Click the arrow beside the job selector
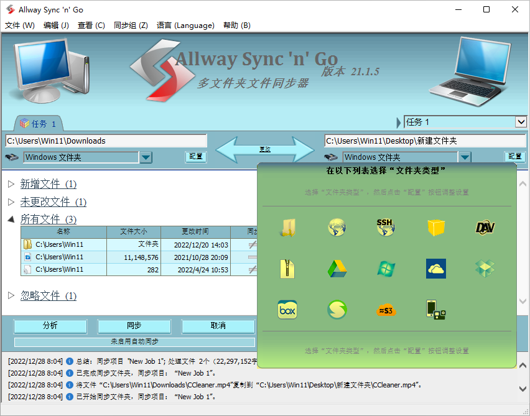The width and height of the screenshot is (530, 416). click(399, 122)
